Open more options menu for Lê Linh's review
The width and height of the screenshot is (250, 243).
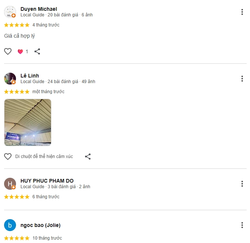(242, 79)
